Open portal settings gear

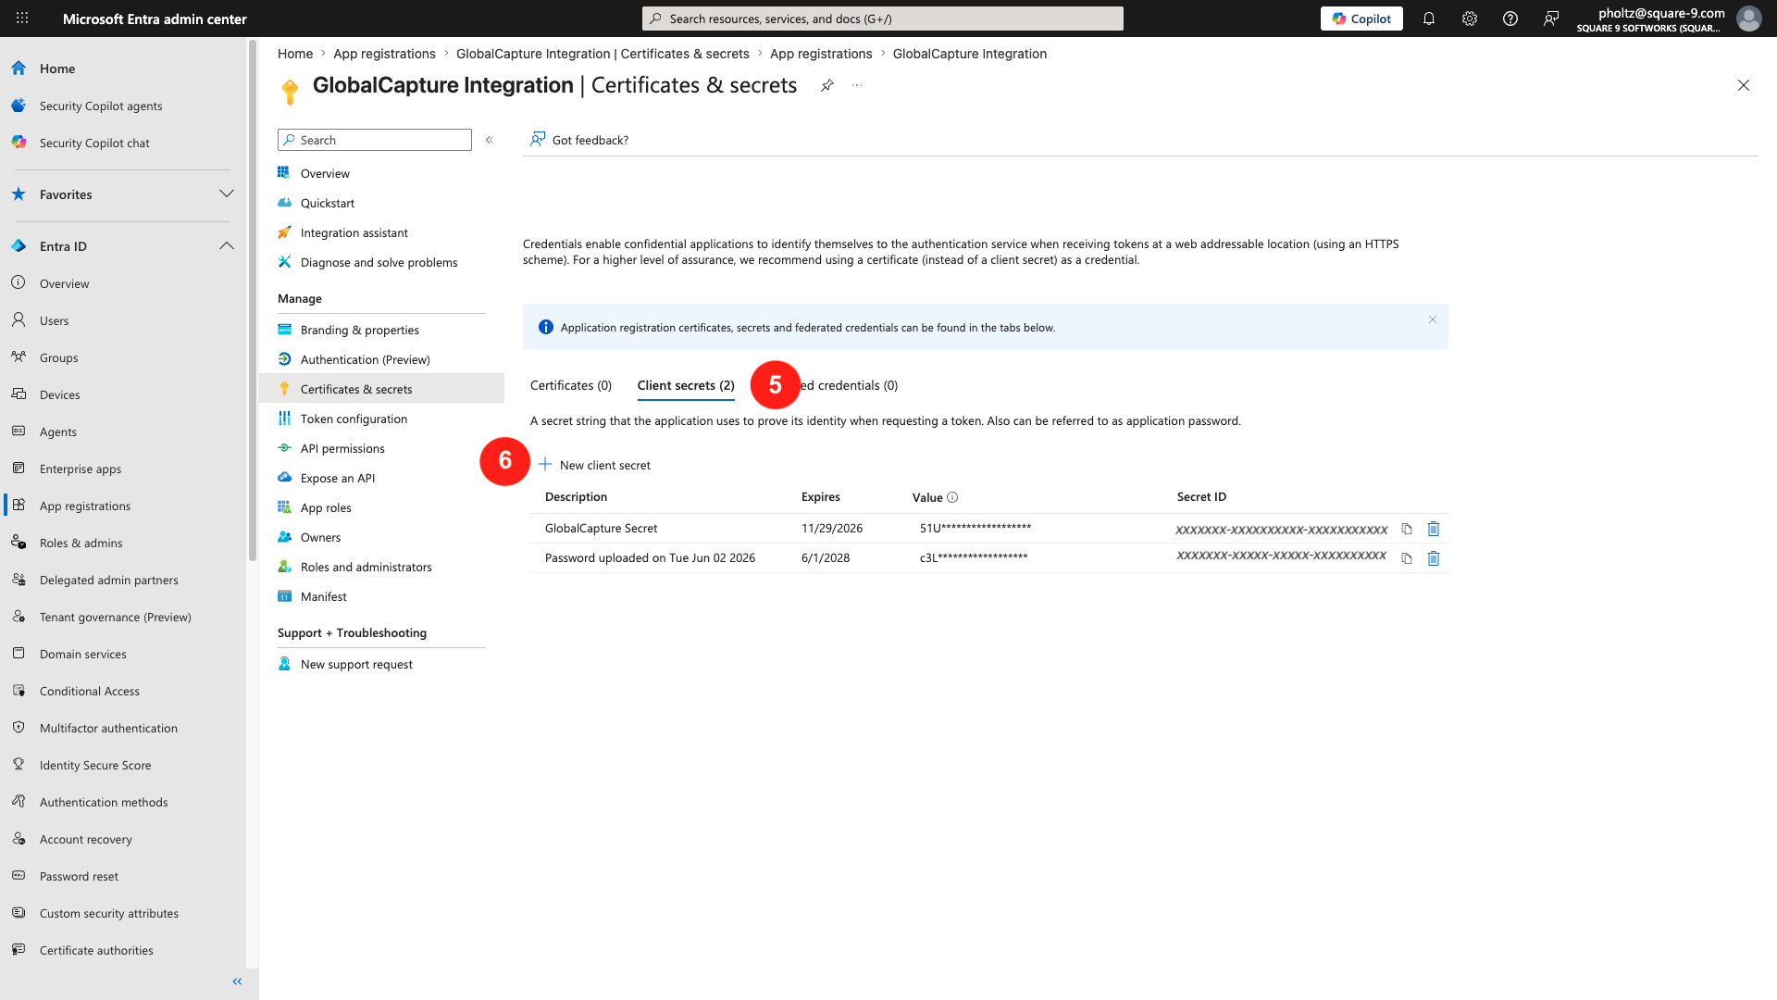(x=1470, y=19)
